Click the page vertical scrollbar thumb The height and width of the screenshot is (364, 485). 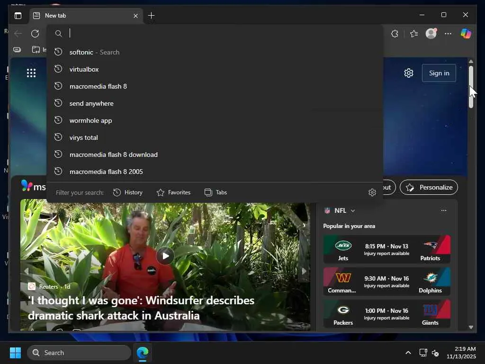click(471, 87)
